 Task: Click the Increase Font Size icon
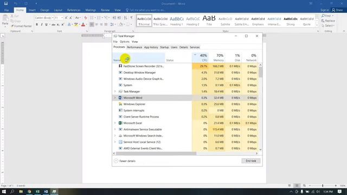66,18
